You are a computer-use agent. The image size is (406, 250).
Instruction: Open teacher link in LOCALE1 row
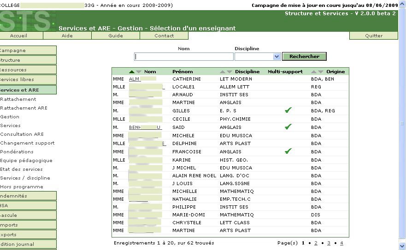(147, 87)
